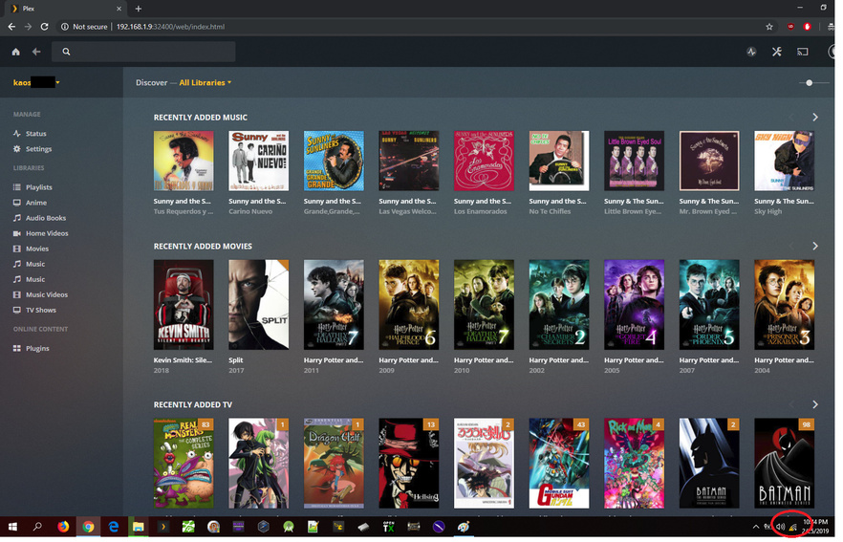
Task: Click the cast to device icon
Action: (x=803, y=52)
